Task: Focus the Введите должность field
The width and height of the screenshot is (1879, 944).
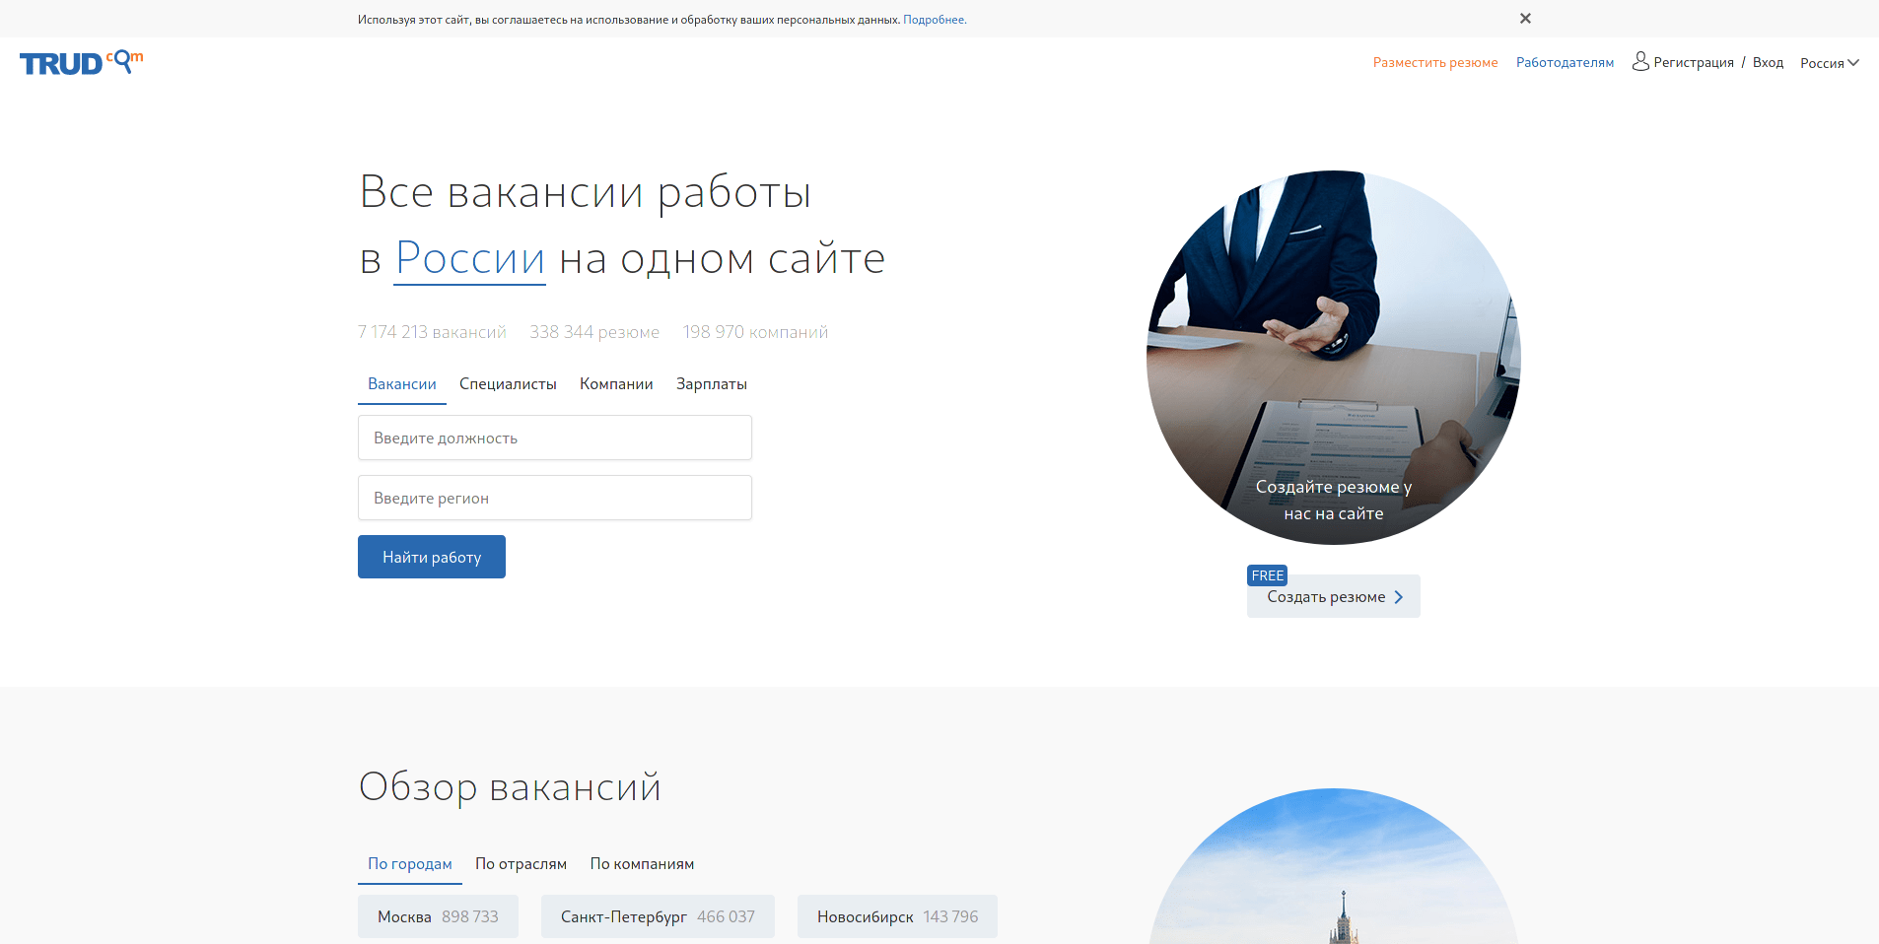Action: (x=554, y=438)
